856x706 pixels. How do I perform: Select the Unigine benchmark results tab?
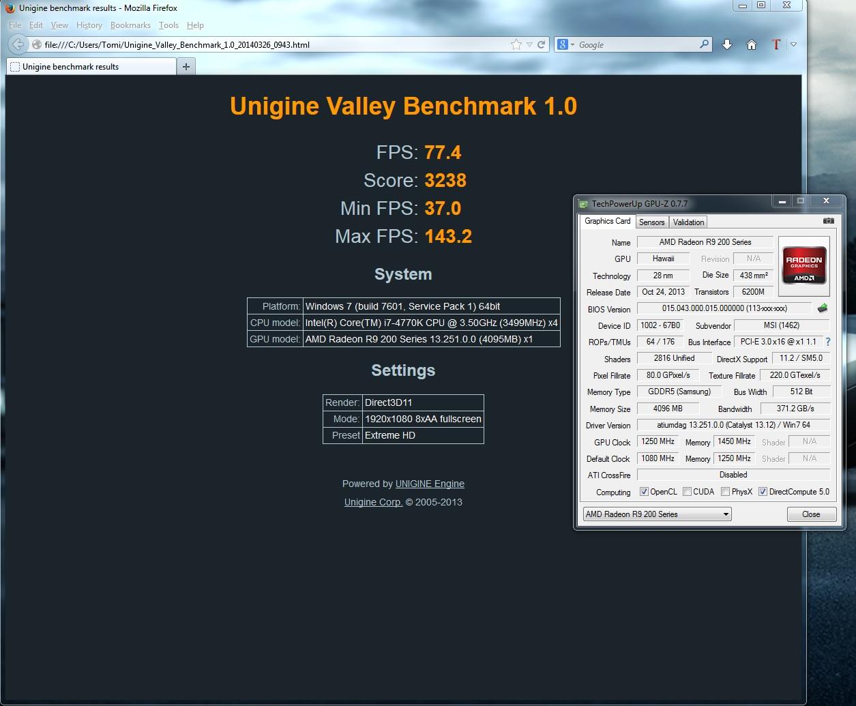[x=91, y=66]
